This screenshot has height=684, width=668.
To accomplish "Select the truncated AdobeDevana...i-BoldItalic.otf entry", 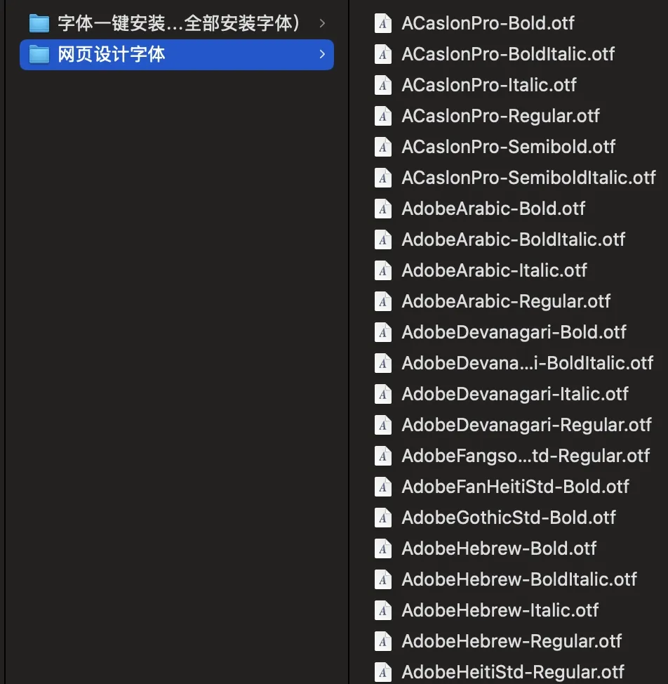I will point(527,363).
